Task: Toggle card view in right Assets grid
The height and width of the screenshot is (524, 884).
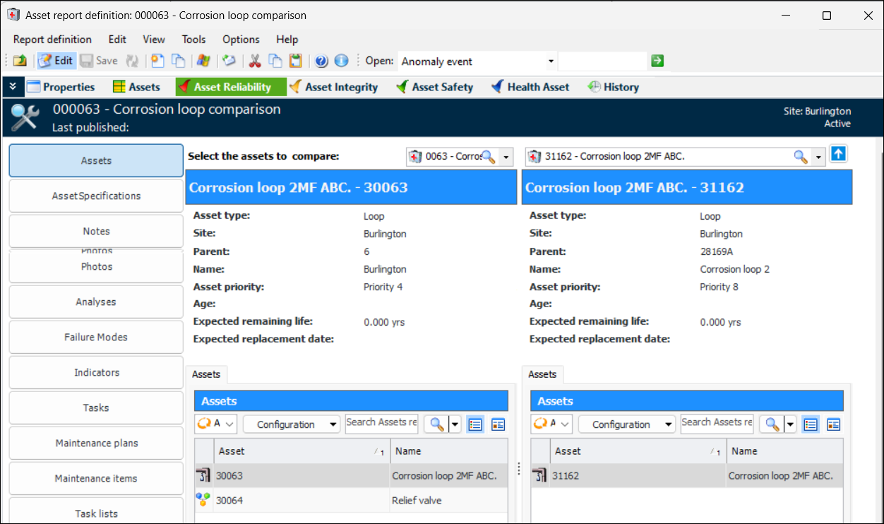Action: pos(833,424)
